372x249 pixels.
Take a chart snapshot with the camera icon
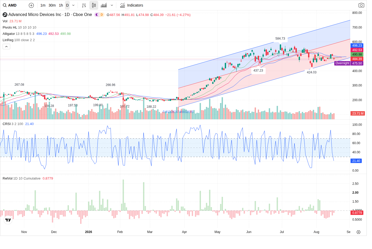pyautogui.click(x=361, y=5)
